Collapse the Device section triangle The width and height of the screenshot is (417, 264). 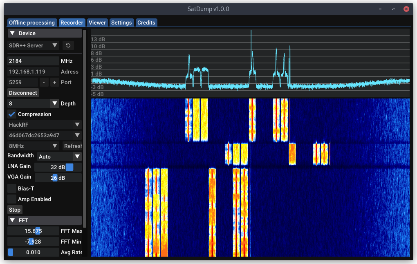(x=12, y=33)
